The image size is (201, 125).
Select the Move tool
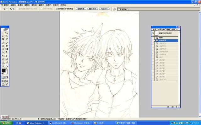tap(7, 33)
